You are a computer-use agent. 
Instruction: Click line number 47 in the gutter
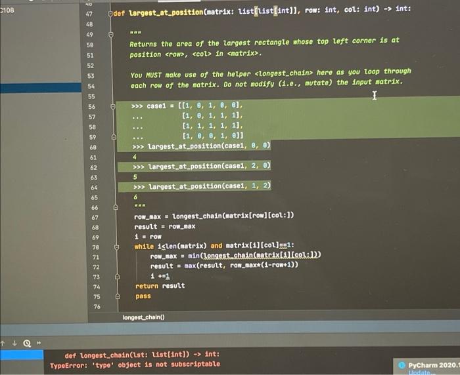click(89, 14)
